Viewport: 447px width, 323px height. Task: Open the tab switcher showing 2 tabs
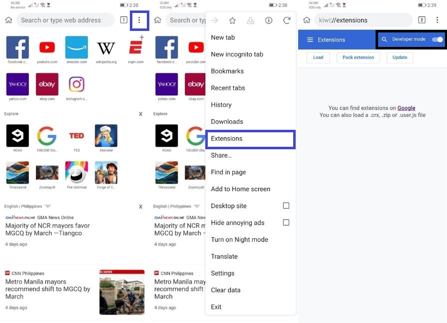click(422, 20)
